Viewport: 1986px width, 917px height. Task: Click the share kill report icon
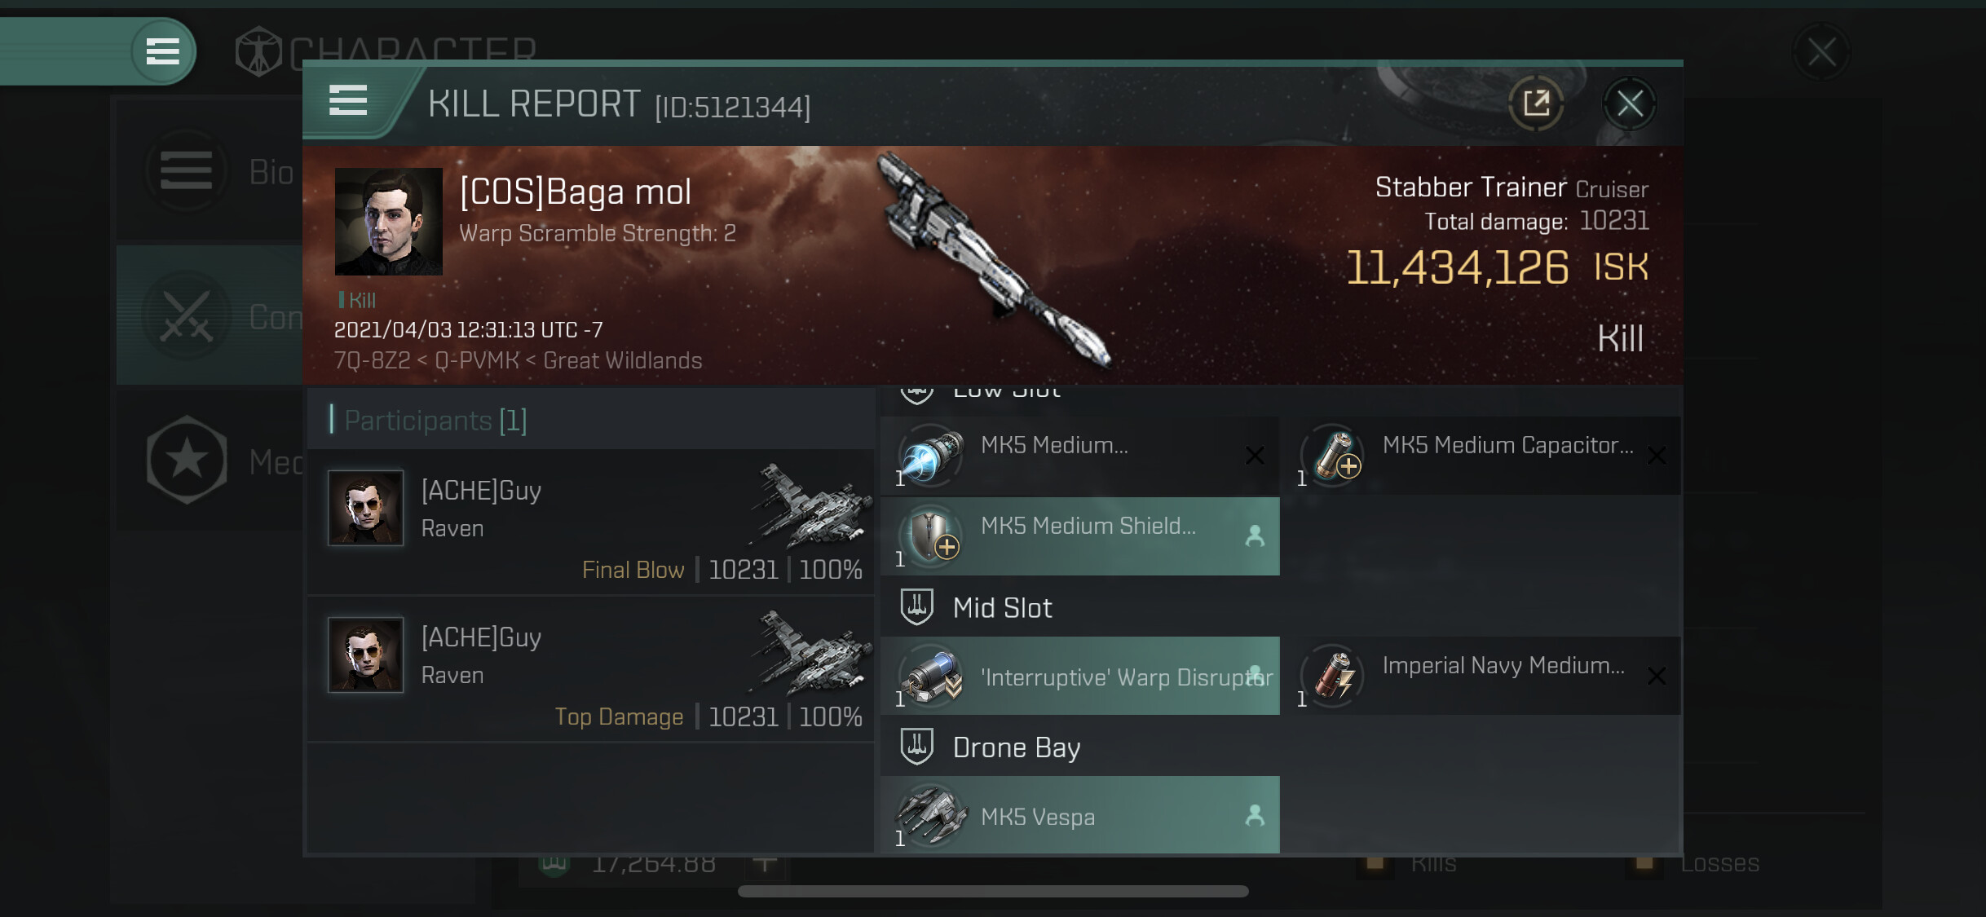1536,104
